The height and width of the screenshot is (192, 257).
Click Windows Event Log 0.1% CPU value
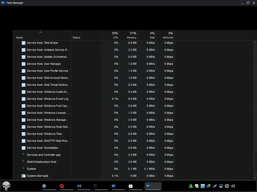115,99
